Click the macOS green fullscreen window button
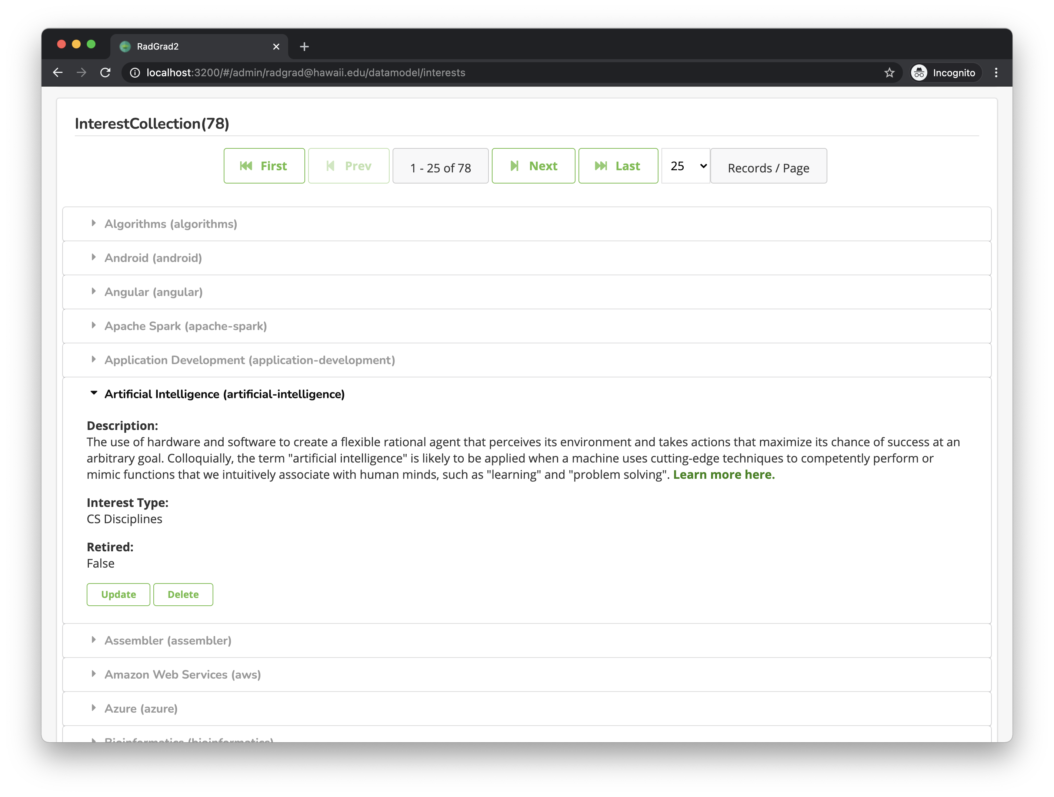The image size is (1054, 797). pos(91,44)
